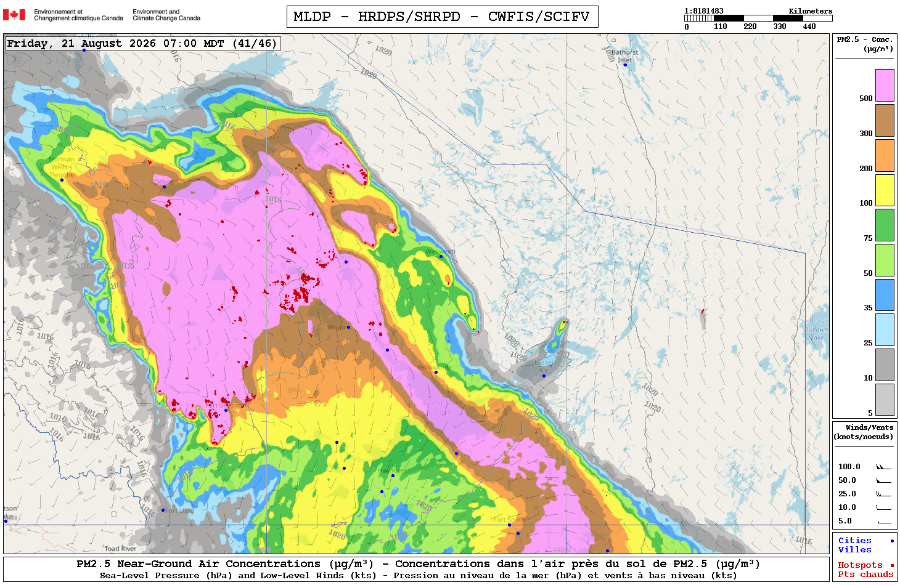Click Environment and Climate Change Canada text
This screenshot has width=900, height=585.
pos(166,15)
